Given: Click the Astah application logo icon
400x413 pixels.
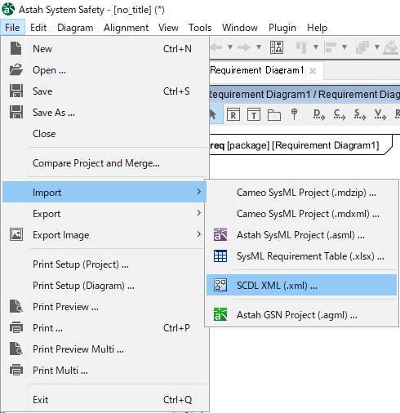Looking at the screenshot, I should click(8, 9).
